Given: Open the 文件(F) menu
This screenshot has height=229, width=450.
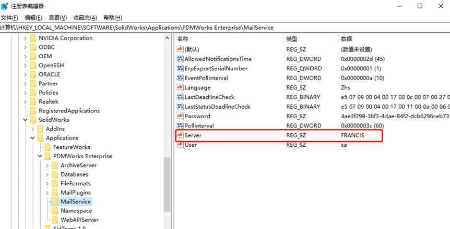Looking at the screenshot, I should coord(9,18).
